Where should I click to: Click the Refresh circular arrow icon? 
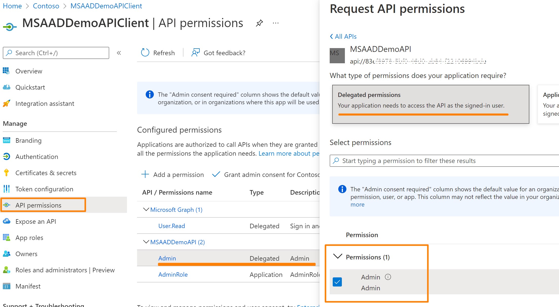(145, 53)
